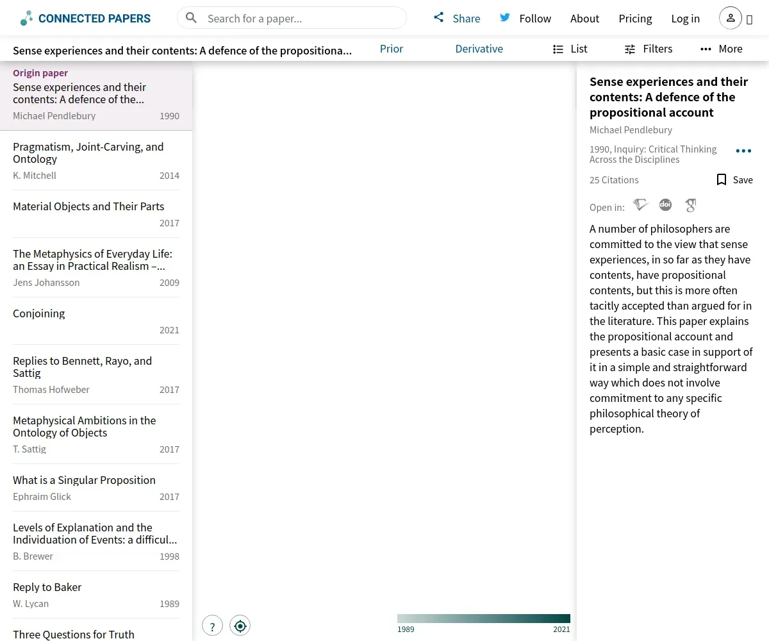
Task: Open the Filters dropdown
Action: pyautogui.click(x=649, y=49)
